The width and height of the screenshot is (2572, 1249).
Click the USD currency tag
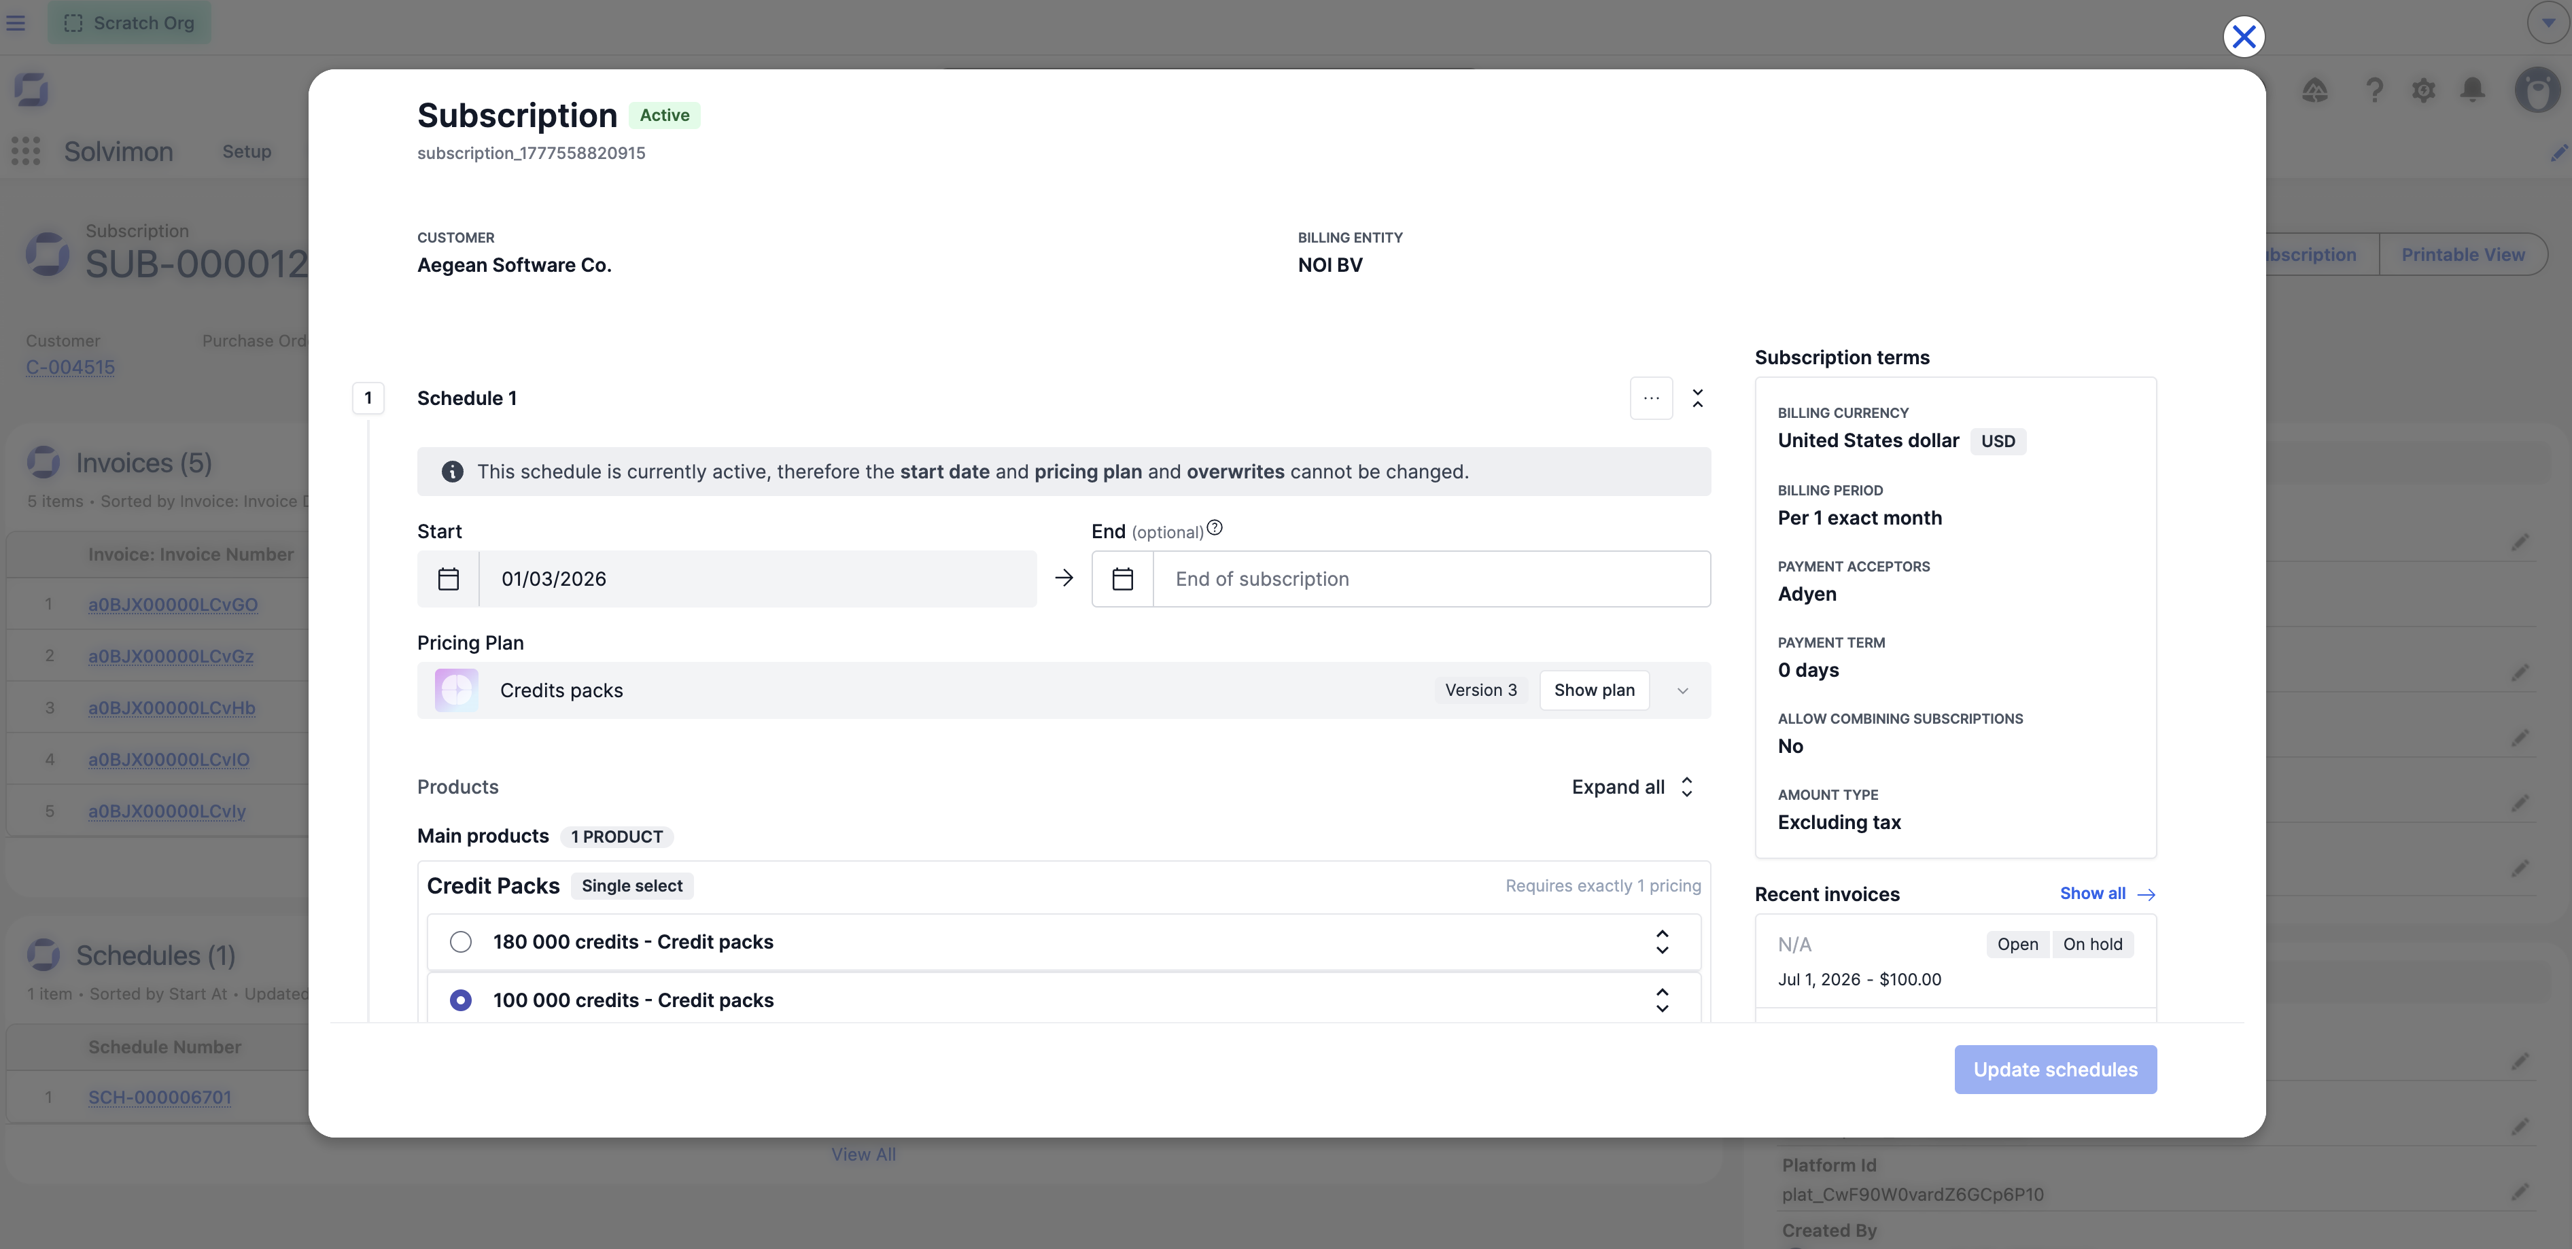tap(1998, 441)
